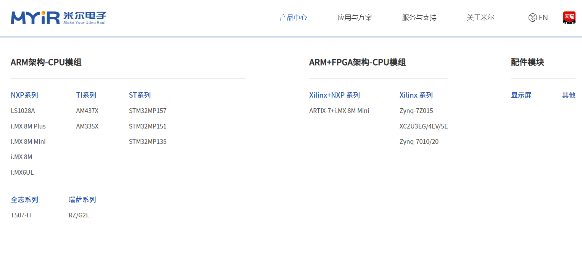Go to the 显示屏 accessories category
This screenshot has width=582, height=262.
point(521,95)
